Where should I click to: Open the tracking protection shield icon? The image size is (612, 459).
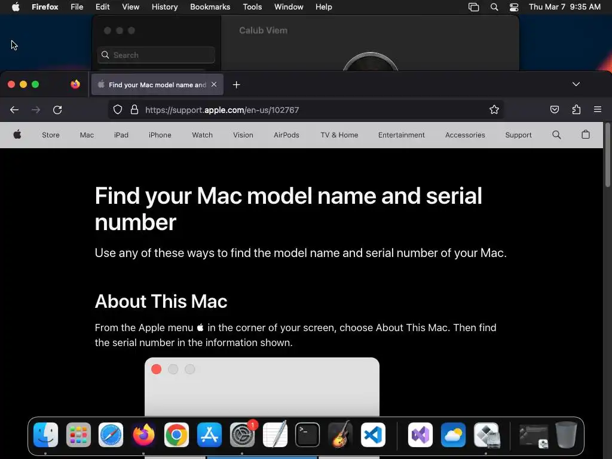coord(118,110)
